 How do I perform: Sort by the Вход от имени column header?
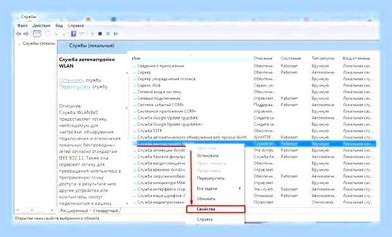tap(356, 58)
